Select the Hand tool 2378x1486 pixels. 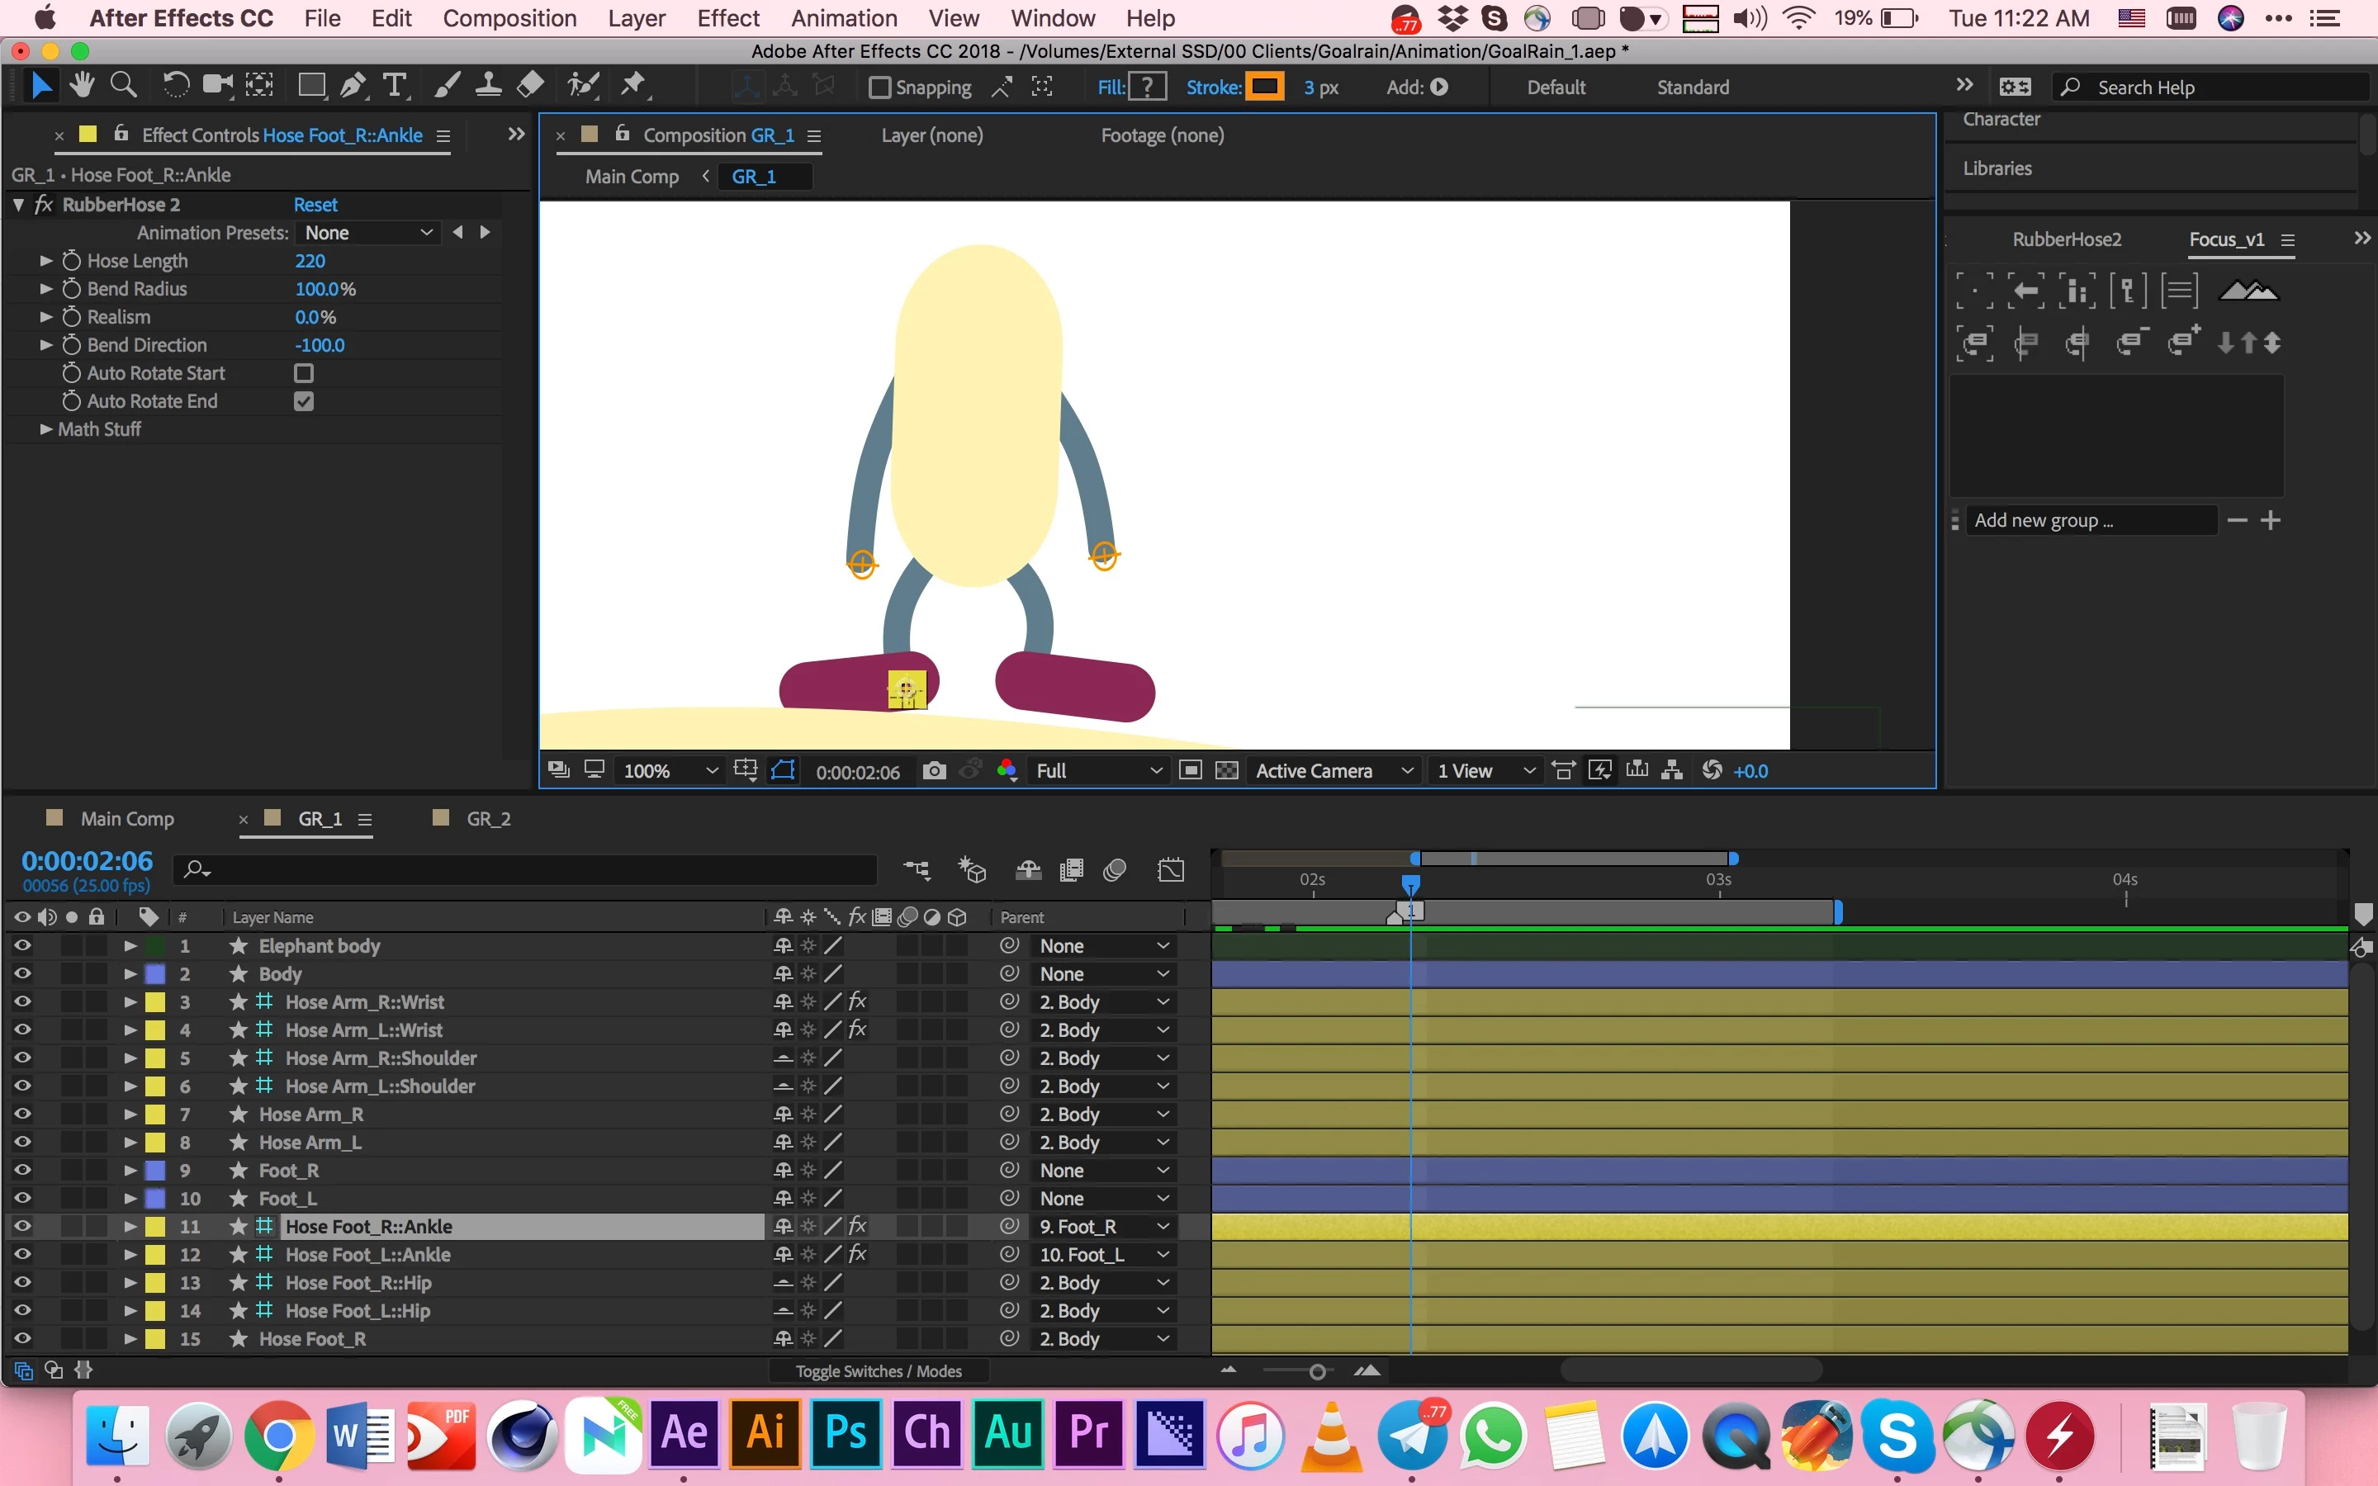83,87
